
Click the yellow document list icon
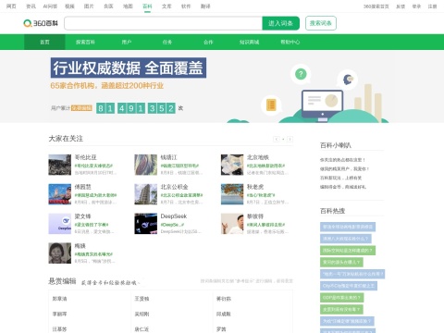(271, 105)
